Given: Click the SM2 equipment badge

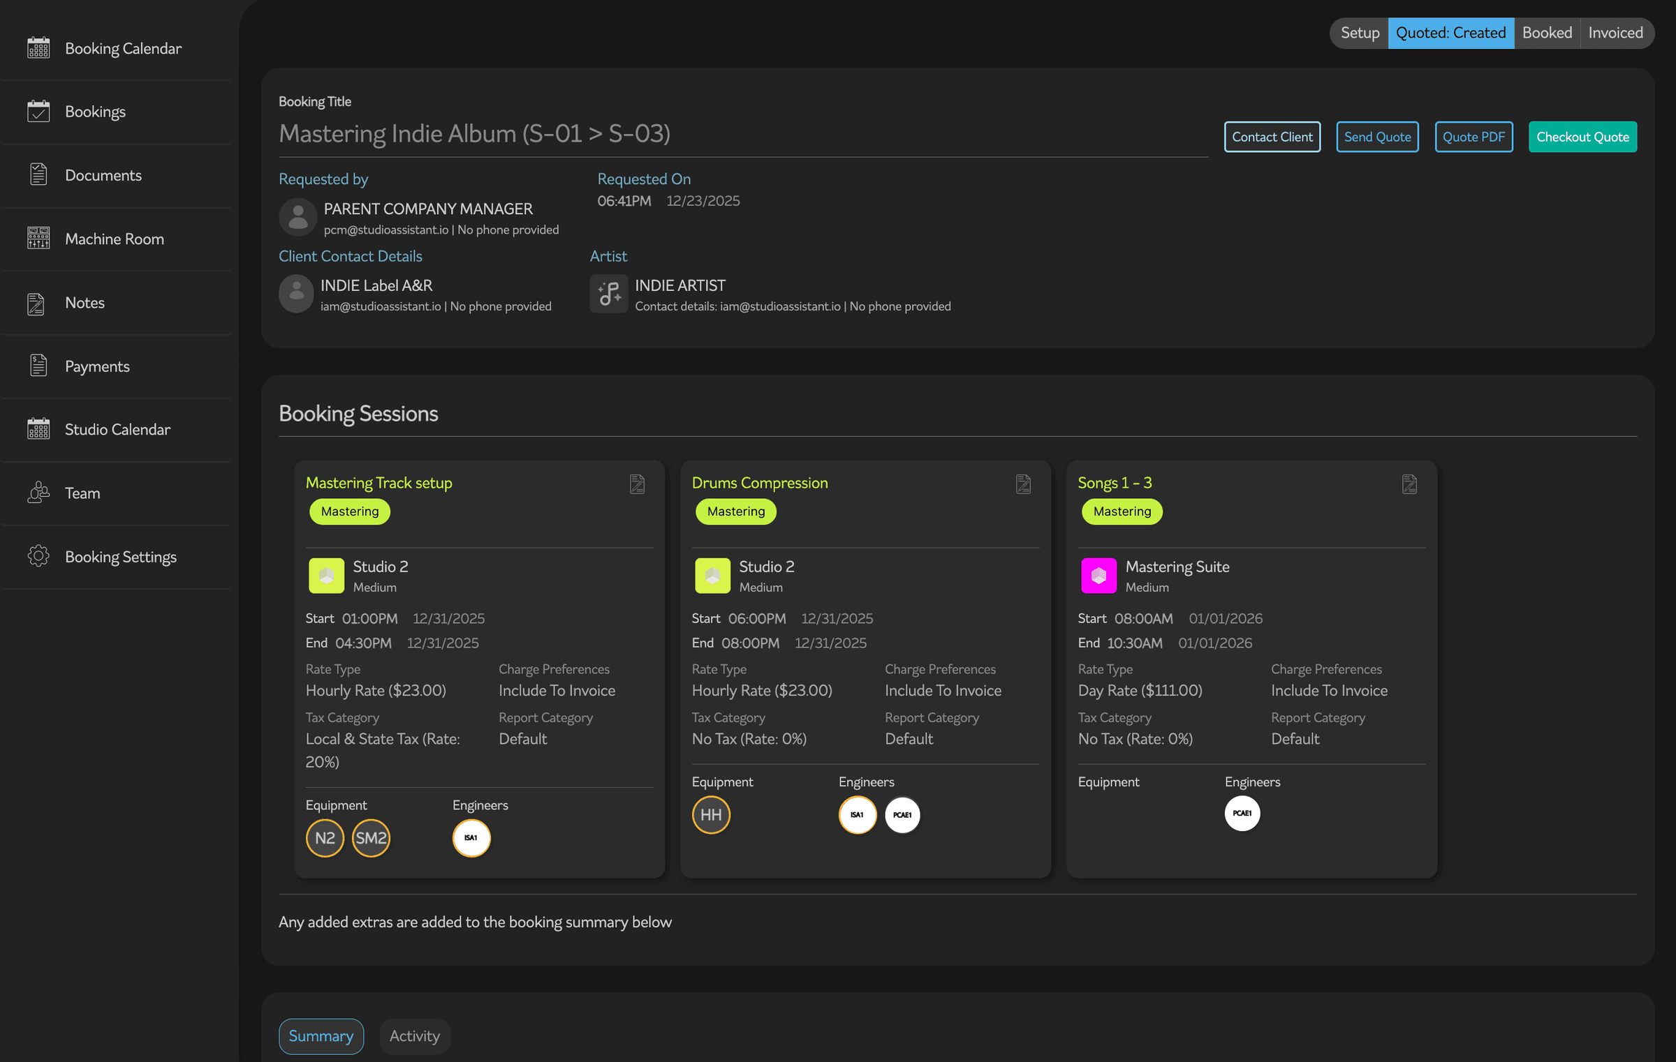Looking at the screenshot, I should (x=371, y=837).
